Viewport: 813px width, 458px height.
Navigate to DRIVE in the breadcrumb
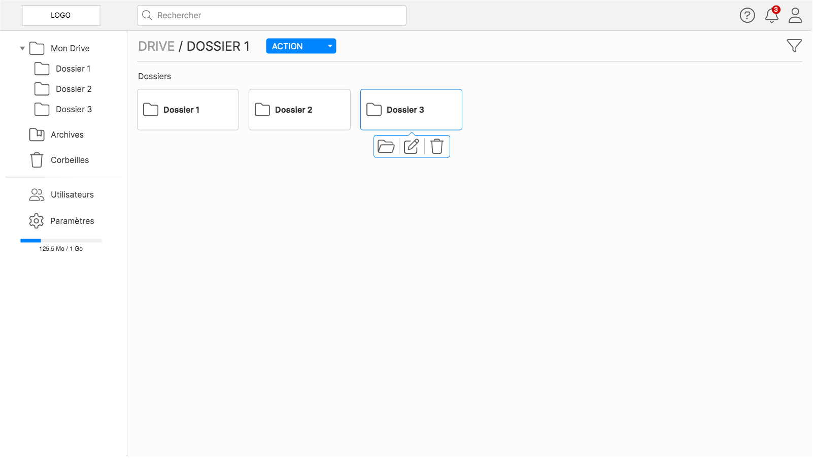(x=156, y=46)
